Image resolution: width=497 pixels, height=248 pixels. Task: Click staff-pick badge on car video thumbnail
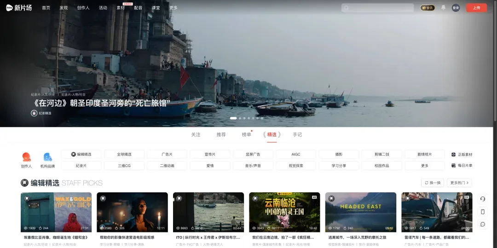(x=407, y=198)
